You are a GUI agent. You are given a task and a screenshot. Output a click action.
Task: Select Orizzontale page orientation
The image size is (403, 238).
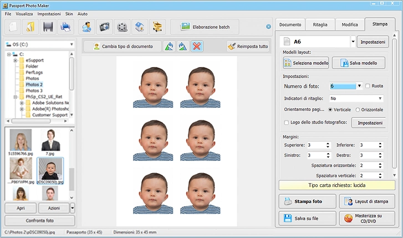pyautogui.click(x=358, y=110)
